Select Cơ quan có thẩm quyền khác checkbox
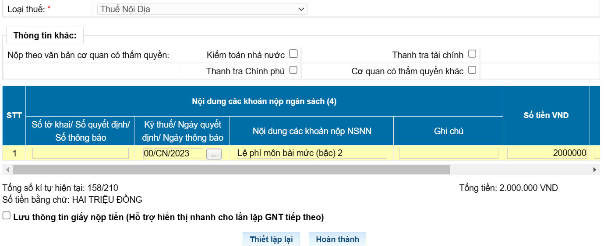The height and width of the screenshot is (246, 604). 472,70
